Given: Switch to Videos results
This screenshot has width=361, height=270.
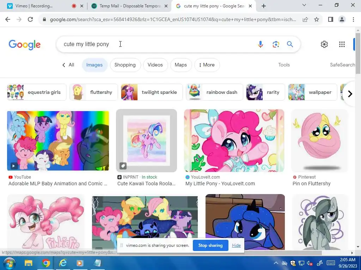Looking at the screenshot, I should (x=155, y=65).
